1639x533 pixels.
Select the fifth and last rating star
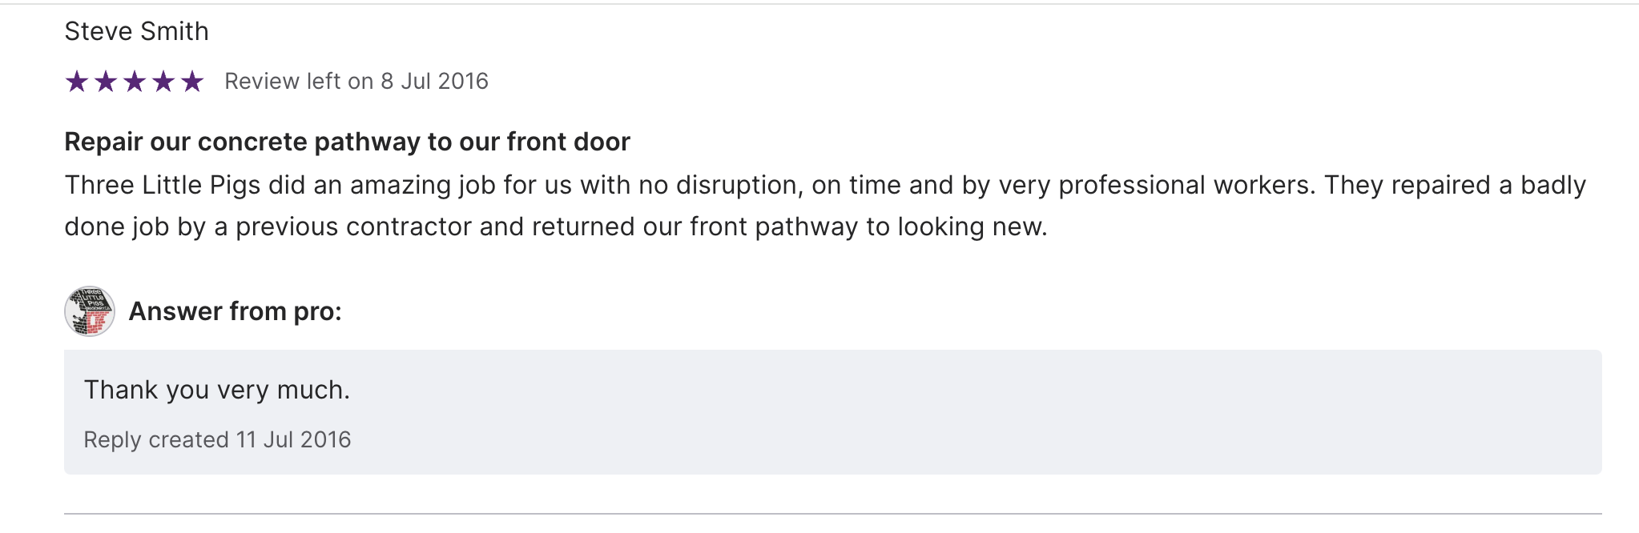tap(192, 82)
